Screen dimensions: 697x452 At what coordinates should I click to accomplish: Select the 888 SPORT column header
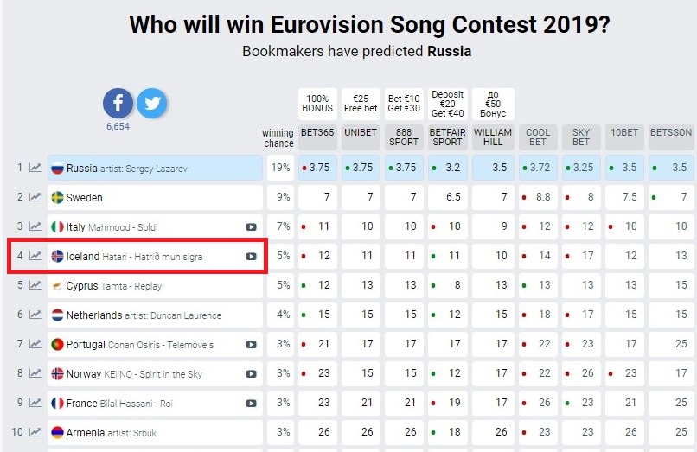point(404,137)
